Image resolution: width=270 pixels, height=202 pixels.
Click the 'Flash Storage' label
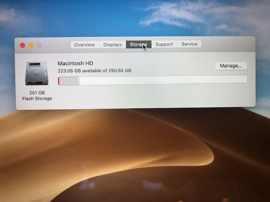coord(37,98)
